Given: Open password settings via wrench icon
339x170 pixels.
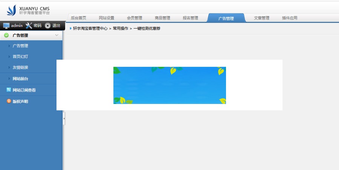Looking at the screenshot, I should (x=29, y=26).
